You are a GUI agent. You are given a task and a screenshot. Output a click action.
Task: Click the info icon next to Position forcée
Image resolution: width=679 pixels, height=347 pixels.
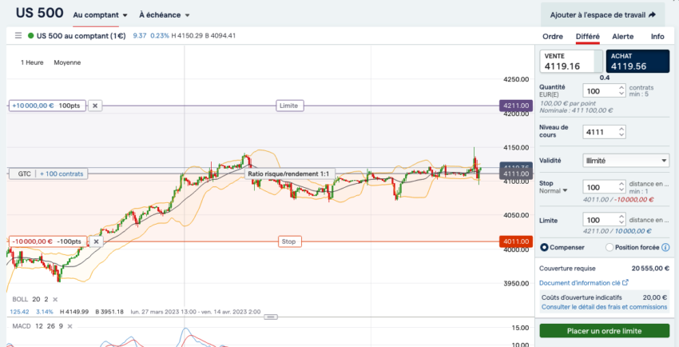point(665,248)
